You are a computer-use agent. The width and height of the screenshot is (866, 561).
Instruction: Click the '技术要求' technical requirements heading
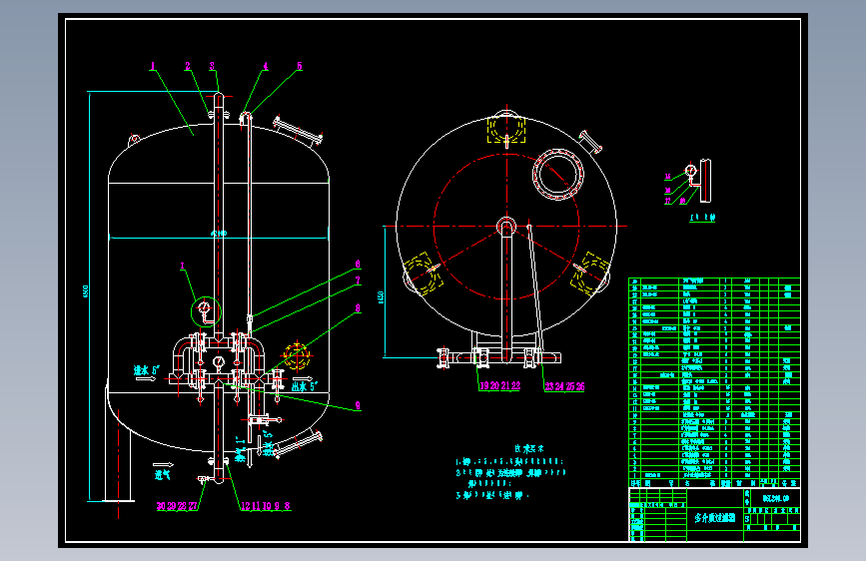click(529, 449)
